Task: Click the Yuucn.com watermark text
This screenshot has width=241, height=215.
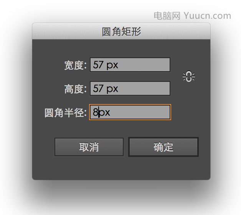Action: (x=207, y=16)
